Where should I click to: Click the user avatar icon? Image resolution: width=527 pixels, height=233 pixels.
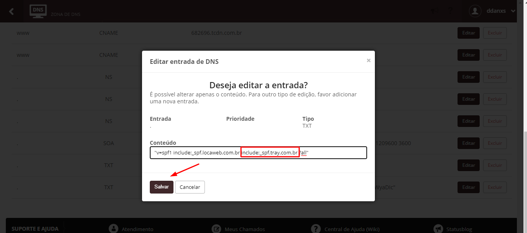pyautogui.click(x=475, y=11)
